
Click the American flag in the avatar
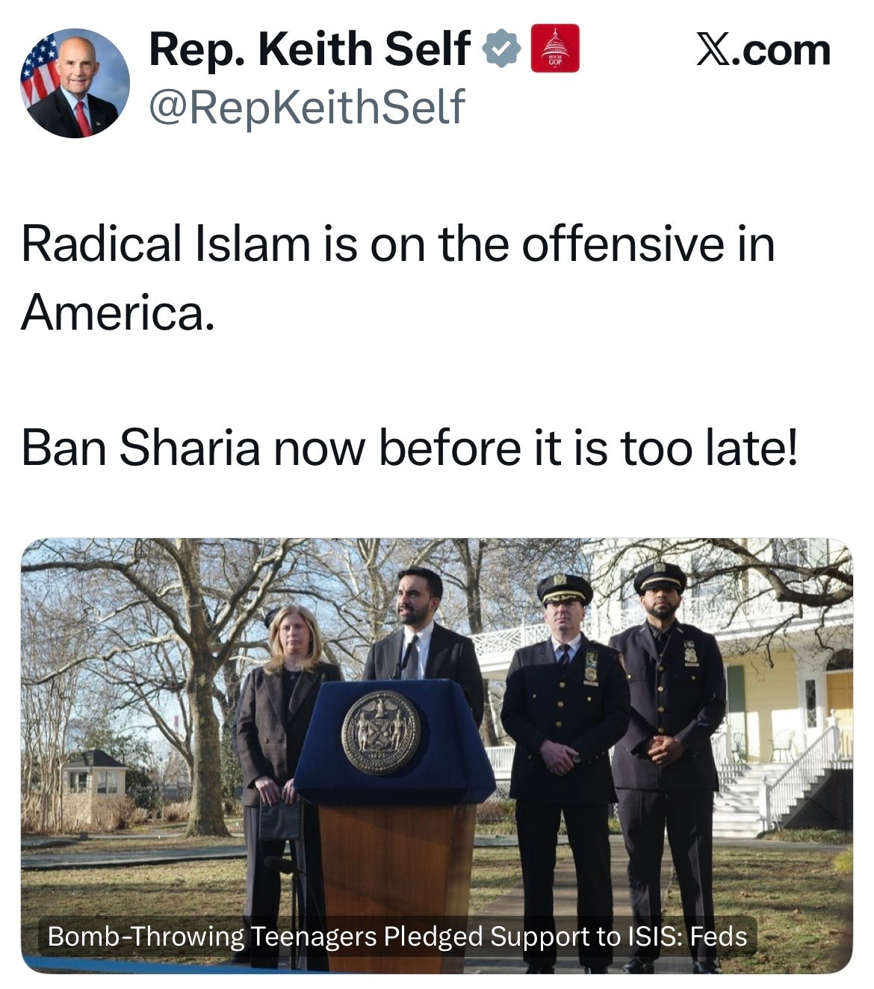click(40, 71)
